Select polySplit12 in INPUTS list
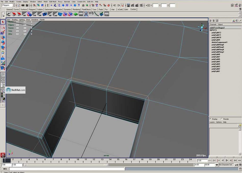The image size is (242, 173). (216, 33)
